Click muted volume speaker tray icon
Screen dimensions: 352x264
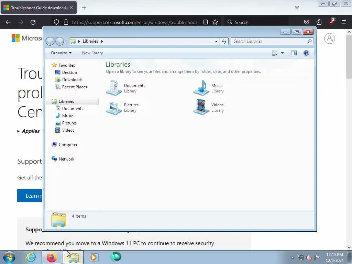tap(309, 258)
